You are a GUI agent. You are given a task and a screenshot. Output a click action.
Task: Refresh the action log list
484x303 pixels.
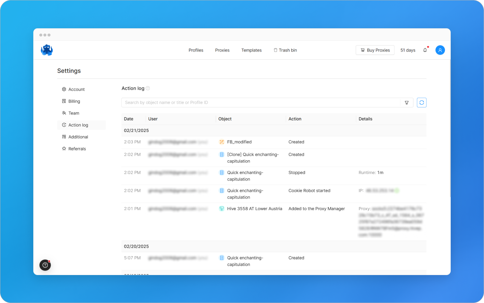coord(421,102)
